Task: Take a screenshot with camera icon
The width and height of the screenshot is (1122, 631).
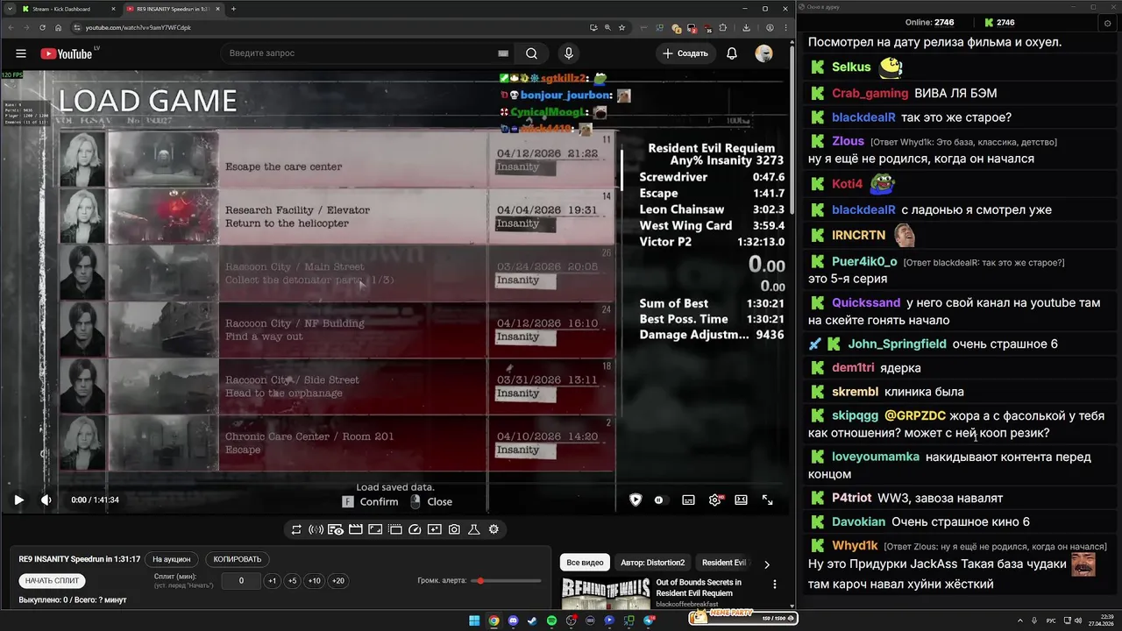Action: point(454,529)
